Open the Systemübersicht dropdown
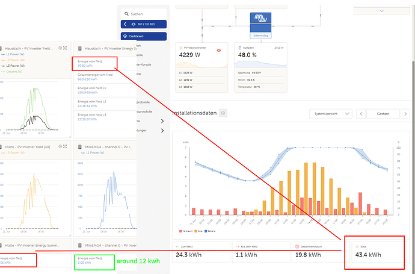Image resolution: width=415 pixels, height=274 pixels. [x=331, y=114]
